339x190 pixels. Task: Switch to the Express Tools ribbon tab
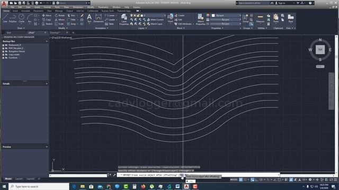coord(108,11)
